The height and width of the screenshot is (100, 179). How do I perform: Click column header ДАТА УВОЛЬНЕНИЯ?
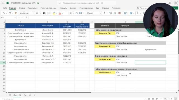pyautogui.click(x=82, y=26)
